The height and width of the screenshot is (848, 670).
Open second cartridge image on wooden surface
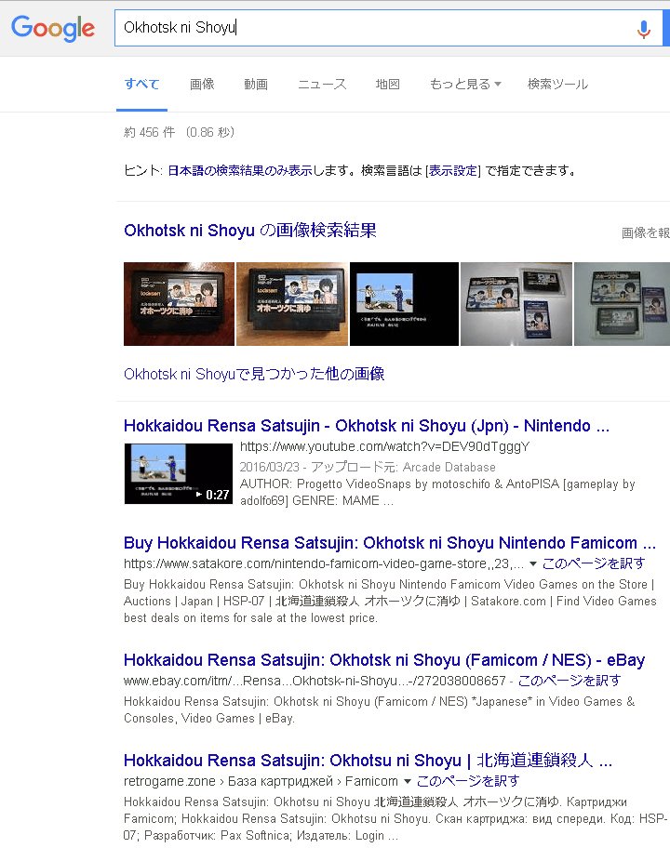(x=292, y=304)
